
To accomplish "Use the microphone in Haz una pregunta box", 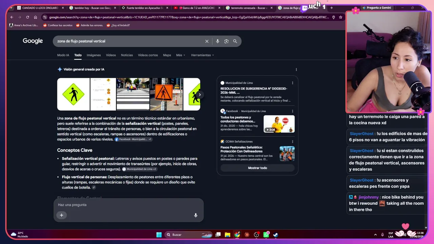I will (196, 215).
